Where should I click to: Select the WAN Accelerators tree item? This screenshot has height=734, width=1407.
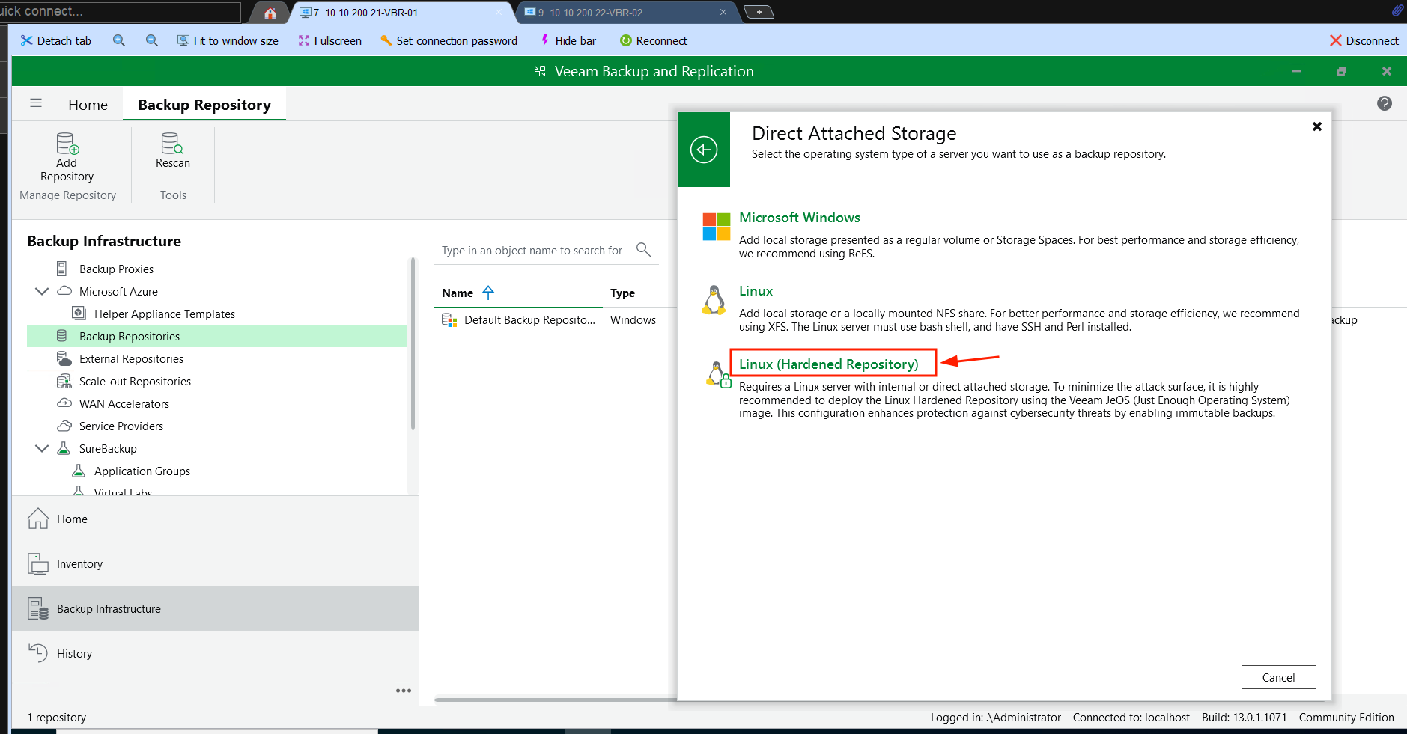coord(124,403)
